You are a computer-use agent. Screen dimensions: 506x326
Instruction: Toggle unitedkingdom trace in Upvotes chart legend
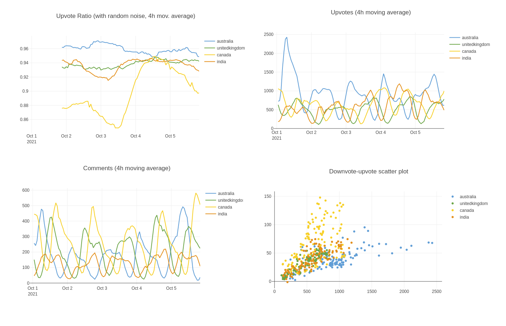470,45
